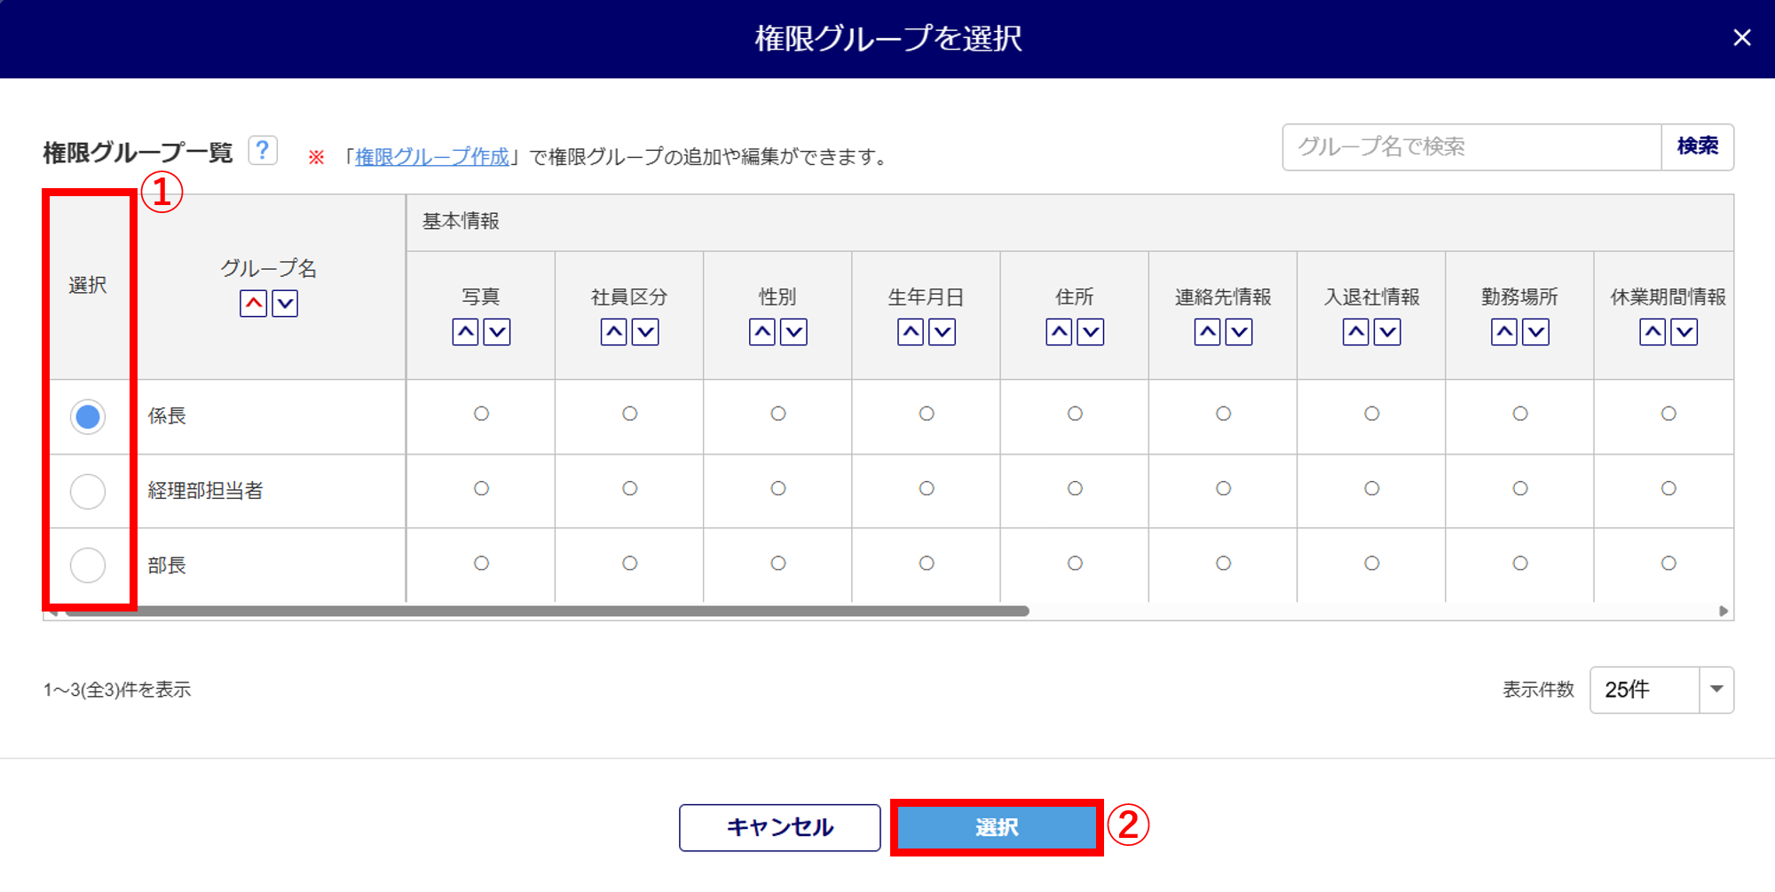This screenshot has height=892, width=1775.
Task: Sort グループ名 column descending
Action: [x=285, y=304]
